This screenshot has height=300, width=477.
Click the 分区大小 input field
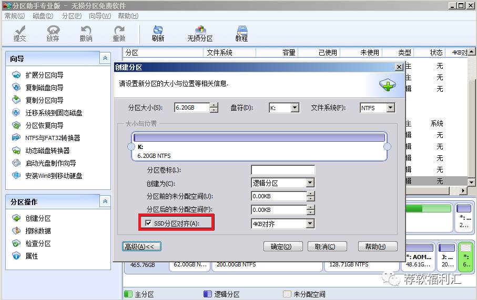click(x=192, y=108)
